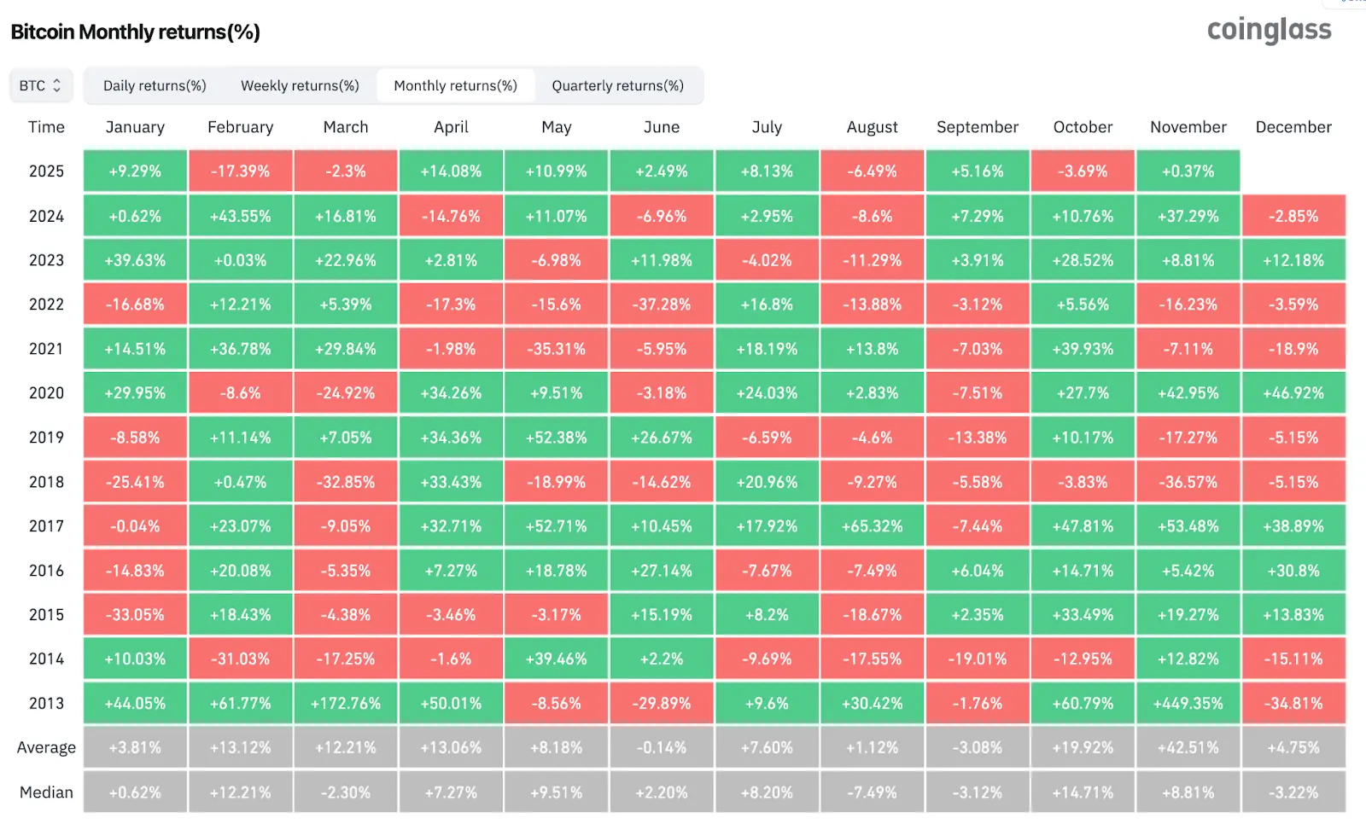Screen dimensions: 1366x830
Task: Click the October 2021 +39.93% cell
Action: 1083,348
